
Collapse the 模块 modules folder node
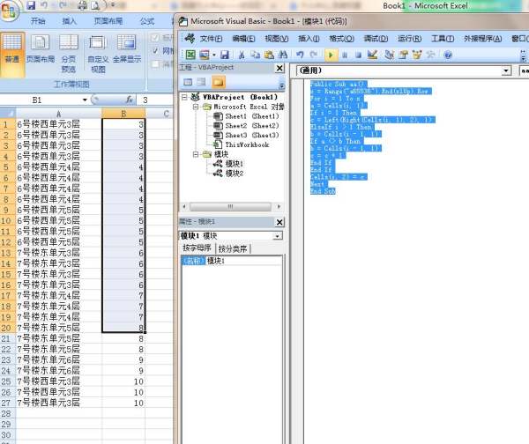tap(193, 153)
